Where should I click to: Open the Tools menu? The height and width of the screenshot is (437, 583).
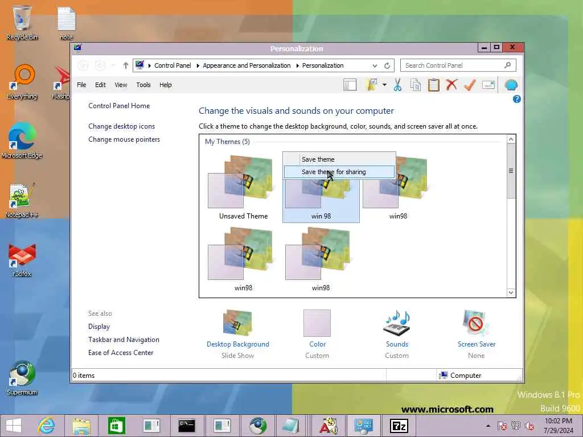click(143, 85)
